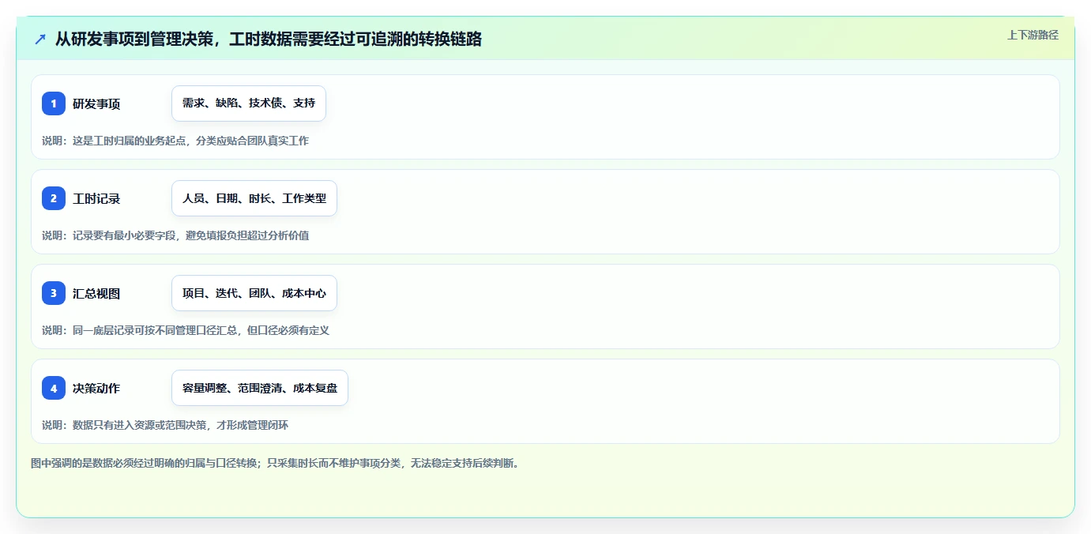The height and width of the screenshot is (534, 1091).
Task: Click the note 这是工时归属的业务起点
Action: pyautogui.click(x=175, y=141)
